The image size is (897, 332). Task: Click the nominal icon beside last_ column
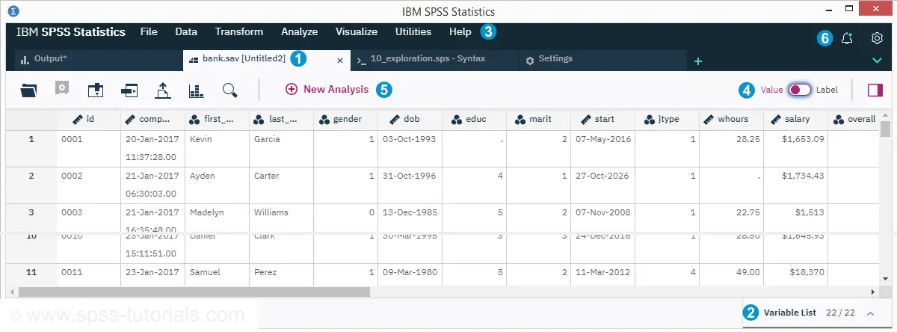click(259, 119)
